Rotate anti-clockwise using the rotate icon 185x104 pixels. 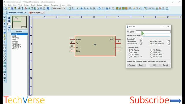tap(9, 21)
